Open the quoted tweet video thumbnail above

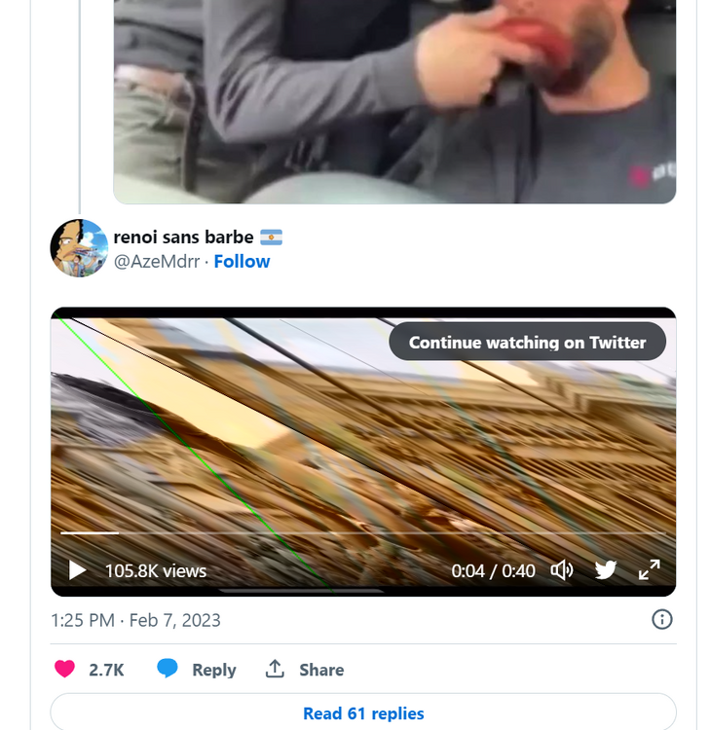click(x=394, y=101)
